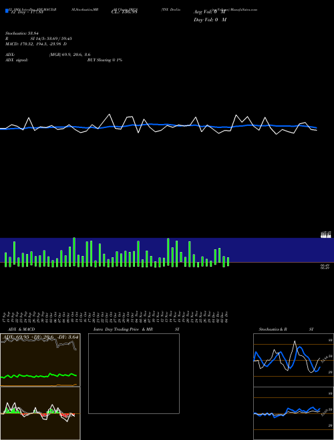Click the upper Stochastics oscillator chart
This screenshot has width=334, height=440.
coord(293,360)
